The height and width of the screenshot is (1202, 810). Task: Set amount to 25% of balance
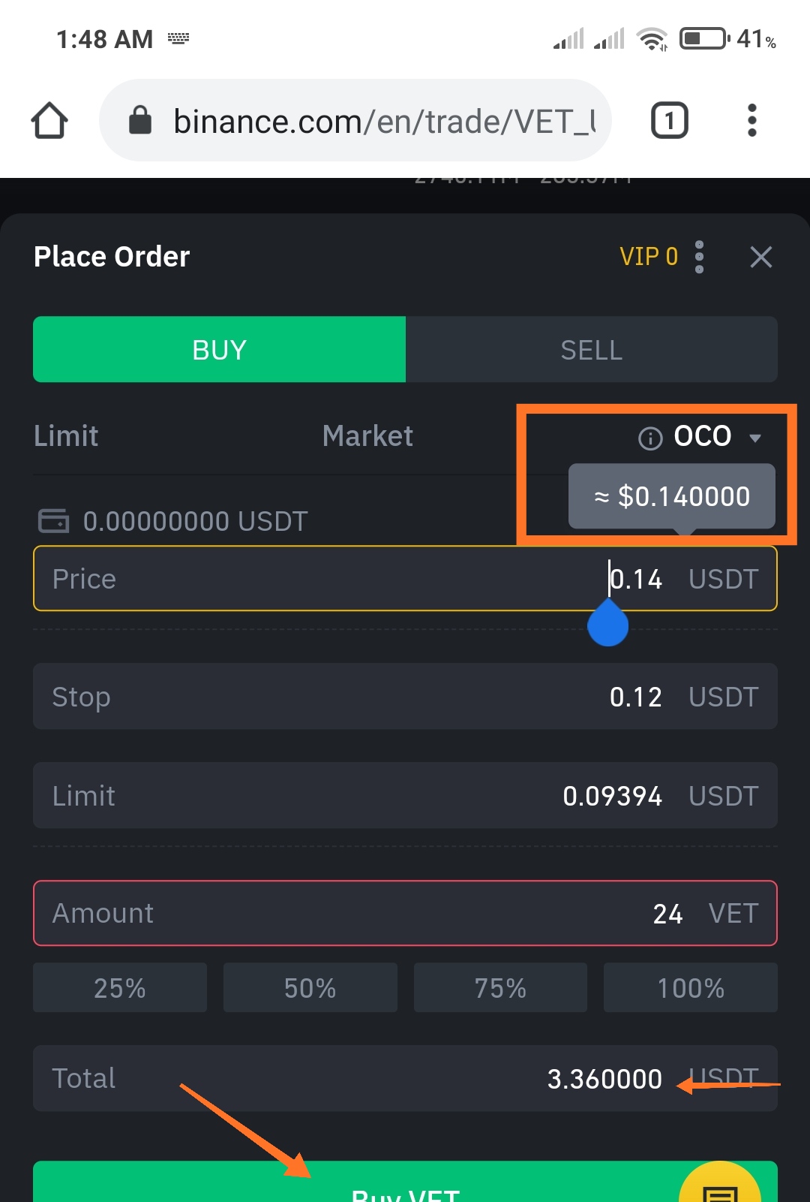[x=120, y=987]
